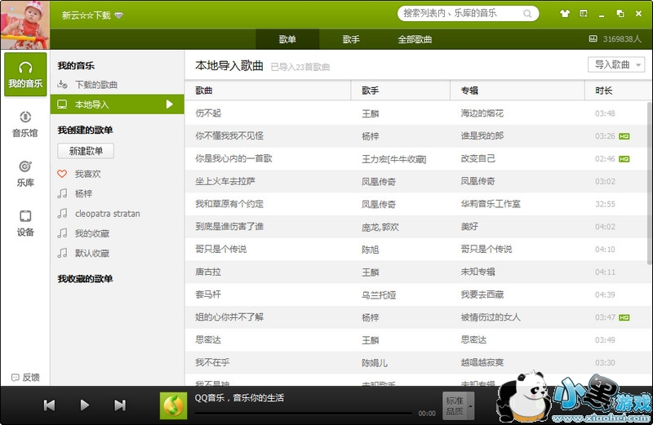The image size is (653, 425).
Task: Select song 到底是谁伤害了谁
Action: (x=229, y=227)
